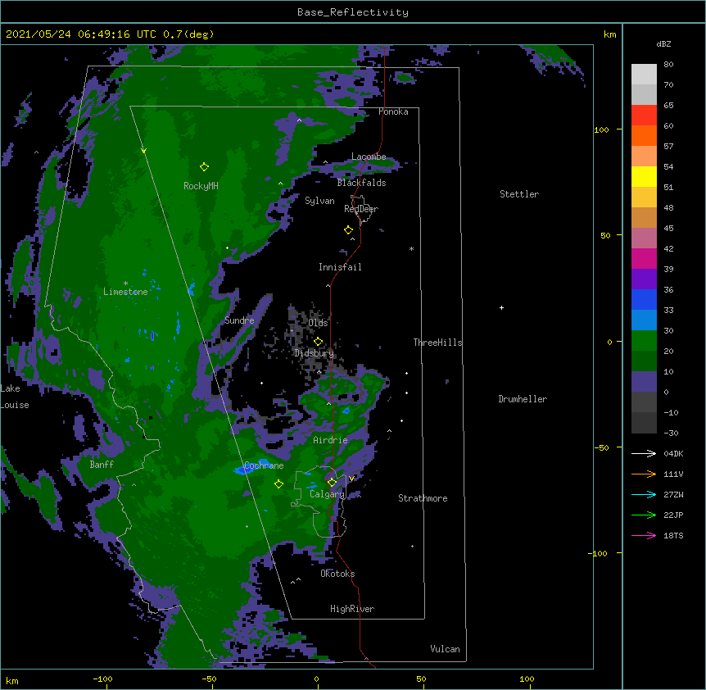Click the blue 36 dBZ legend swatch
The width and height of the screenshot is (706, 690).
click(644, 299)
